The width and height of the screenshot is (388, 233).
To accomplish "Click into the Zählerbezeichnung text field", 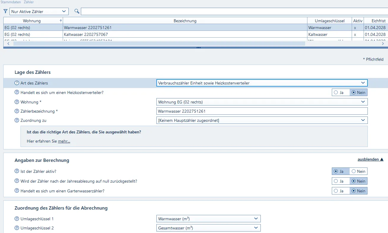I will [262, 111].
